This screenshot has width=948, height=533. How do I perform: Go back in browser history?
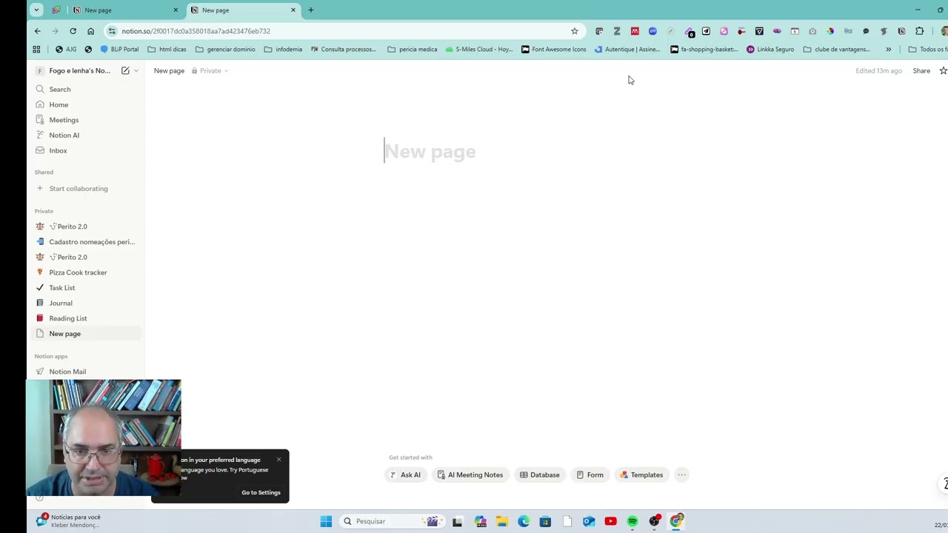tap(38, 31)
